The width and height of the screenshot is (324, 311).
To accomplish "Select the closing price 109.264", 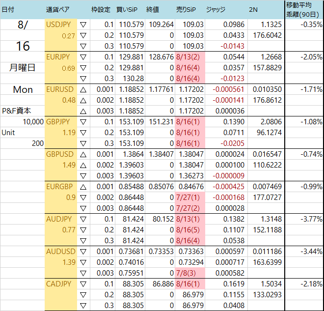I will 161,25.
